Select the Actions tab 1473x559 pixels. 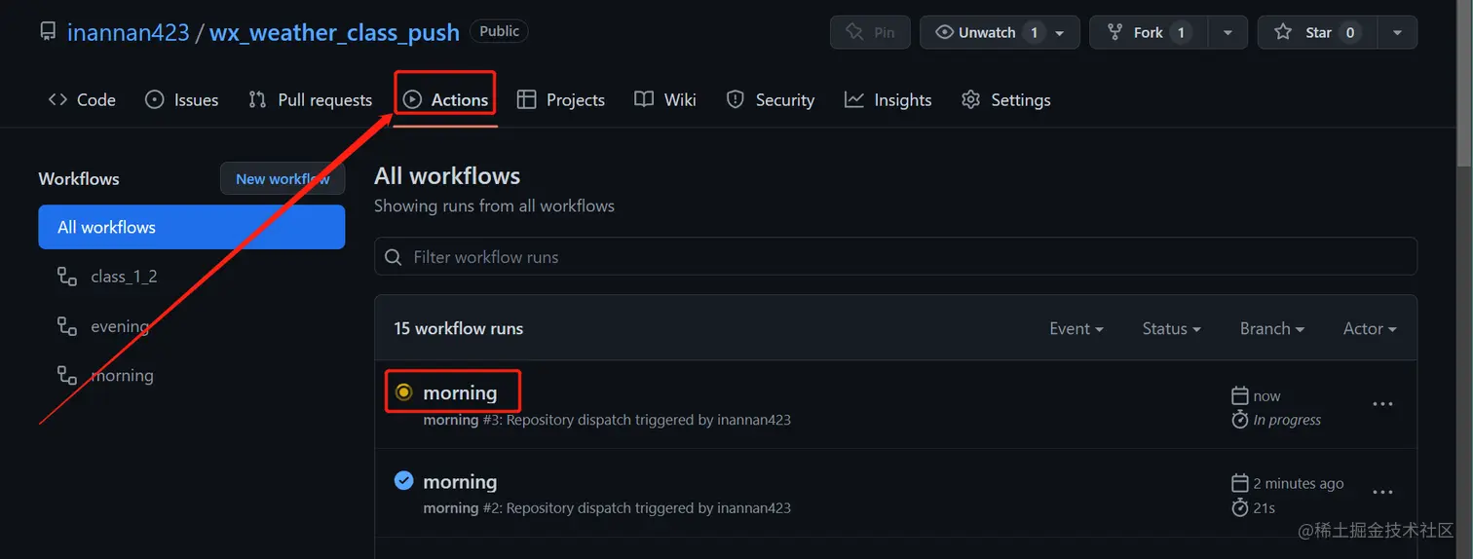click(x=445, y=99)
